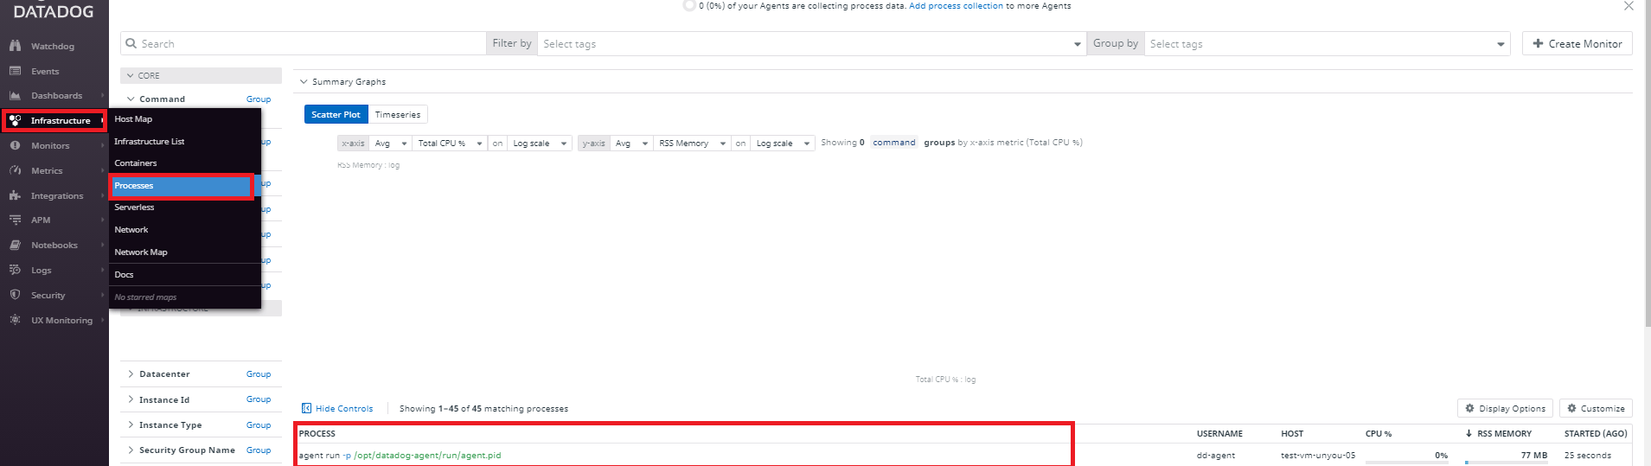Click the Logs icon in sidebar
The height and width of the screenshot is (466, 1651).
[15, 270]
